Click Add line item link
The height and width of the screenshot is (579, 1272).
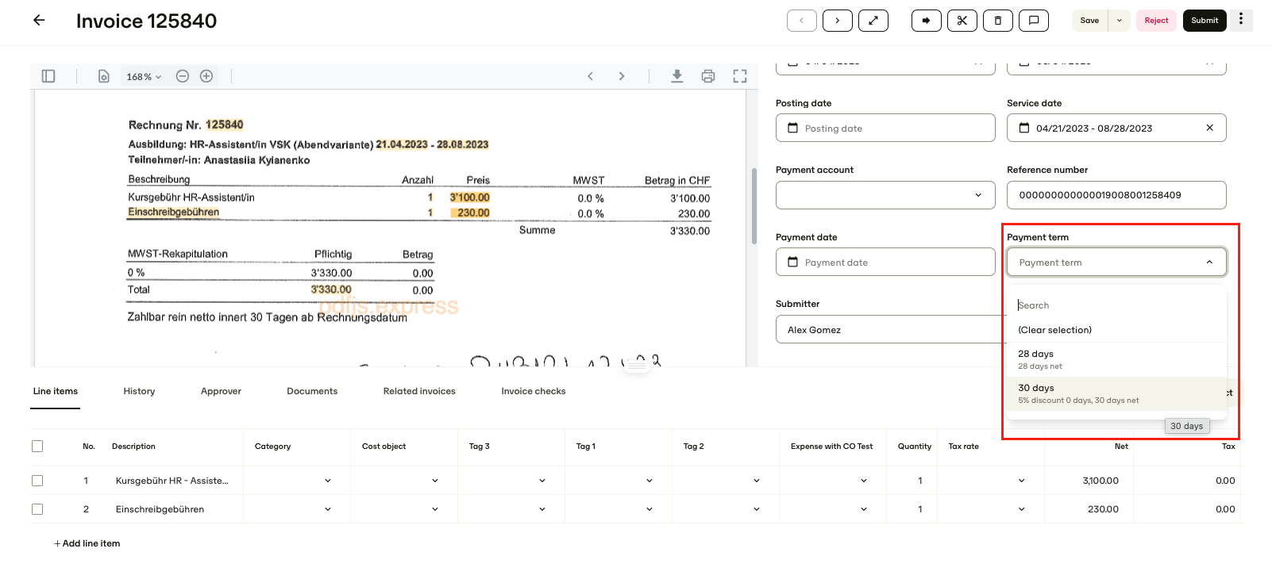[87, 543]
